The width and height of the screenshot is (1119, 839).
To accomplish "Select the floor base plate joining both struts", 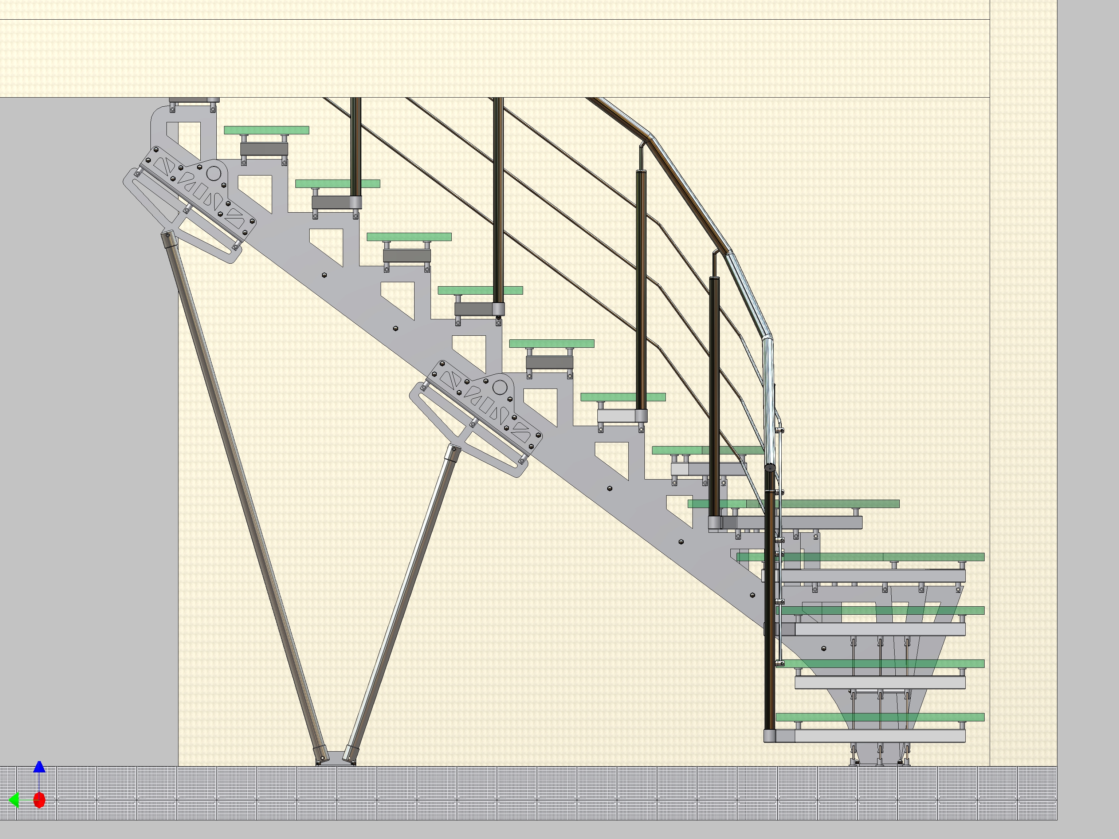I will (336, 759).
